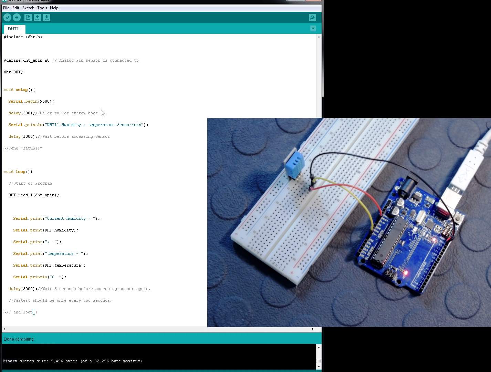Open the Sketch menu
The image size is (491, 372).
pyautogui.click(x=28, y=8)
